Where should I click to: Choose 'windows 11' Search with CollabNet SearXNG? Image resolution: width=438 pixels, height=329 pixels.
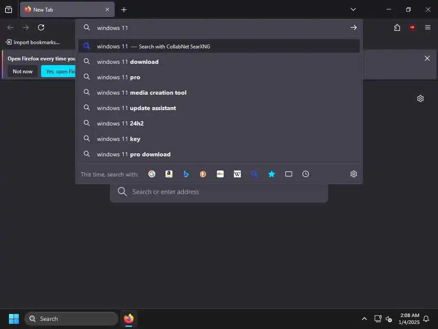pyautogui.click(x=219, y=46)
